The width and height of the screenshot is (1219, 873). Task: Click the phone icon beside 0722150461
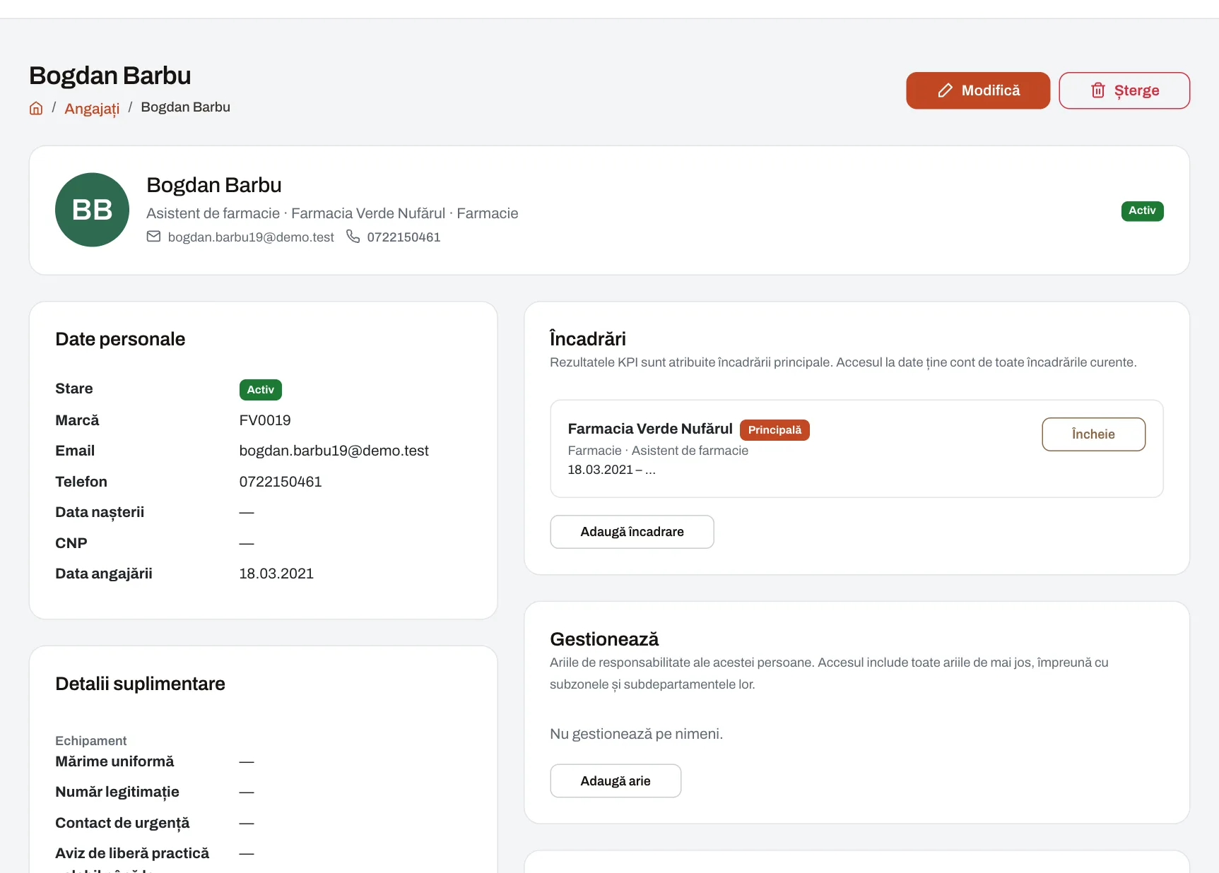pos(353,237)
